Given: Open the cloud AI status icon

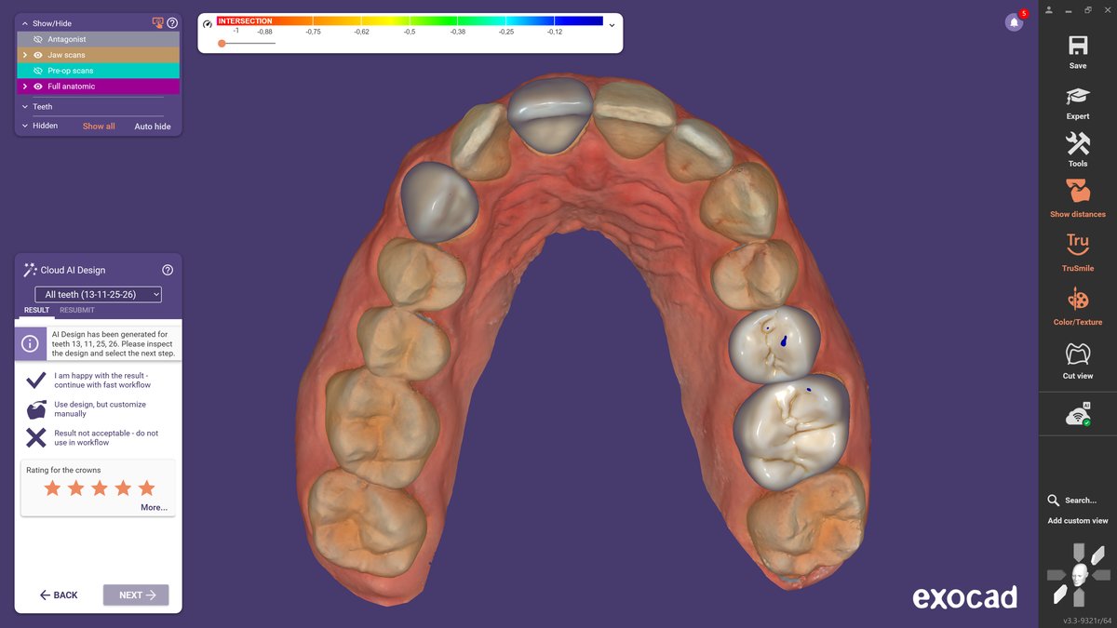Looking at the screenshot, I should click(1078, 415).
